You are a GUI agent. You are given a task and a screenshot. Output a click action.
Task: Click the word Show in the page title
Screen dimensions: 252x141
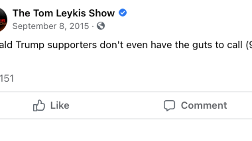pos(102,13)
